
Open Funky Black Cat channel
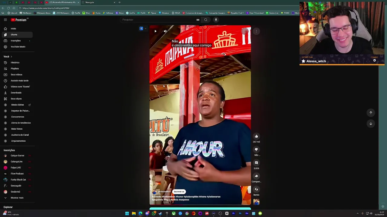click(17, 180)
